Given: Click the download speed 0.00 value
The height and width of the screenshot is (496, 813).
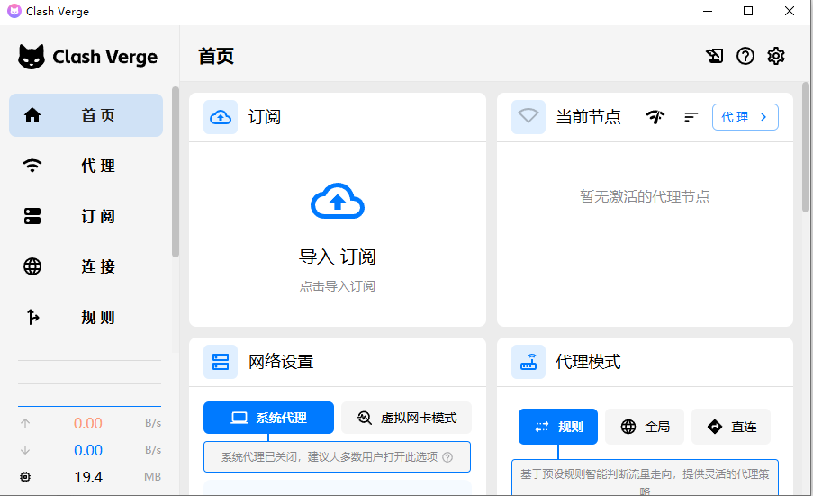Looking at the screenshot, I should point(87,450).
